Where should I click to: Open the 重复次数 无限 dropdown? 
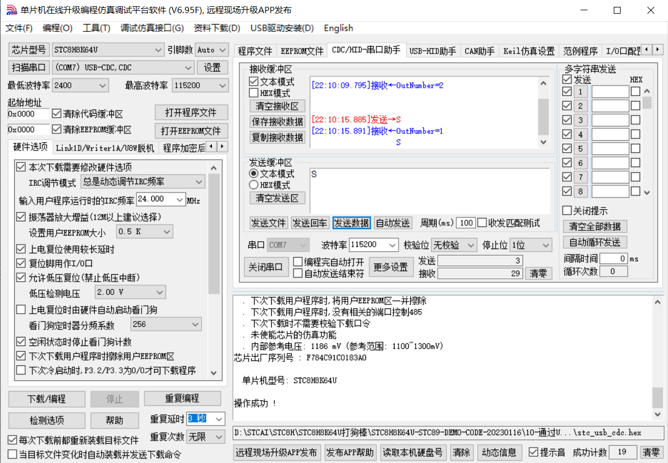pos(206,437)
